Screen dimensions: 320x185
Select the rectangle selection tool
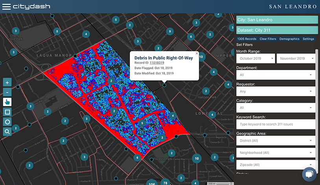click(7, 112)
